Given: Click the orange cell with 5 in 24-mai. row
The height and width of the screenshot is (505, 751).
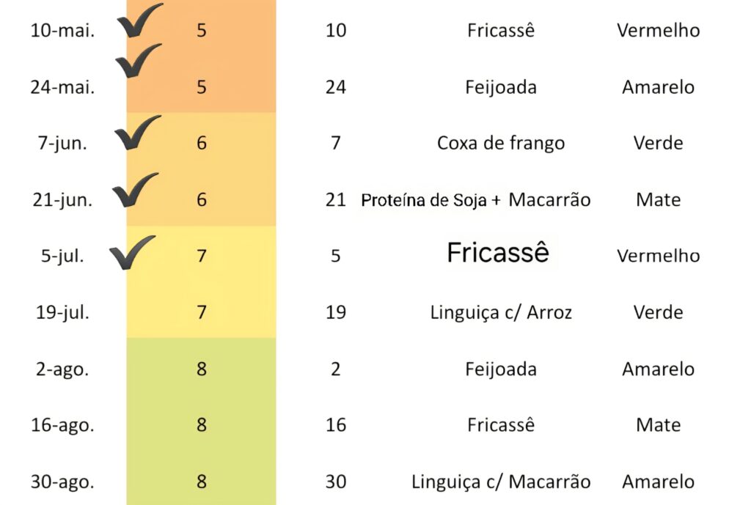Looking at the screenshot, I should coord(202,86).
